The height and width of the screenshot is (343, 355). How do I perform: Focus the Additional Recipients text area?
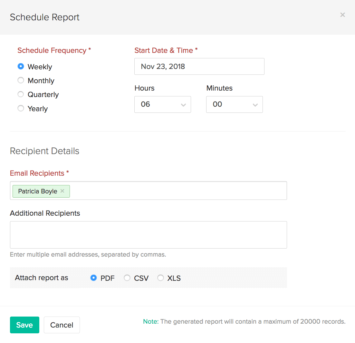[148, 235]
